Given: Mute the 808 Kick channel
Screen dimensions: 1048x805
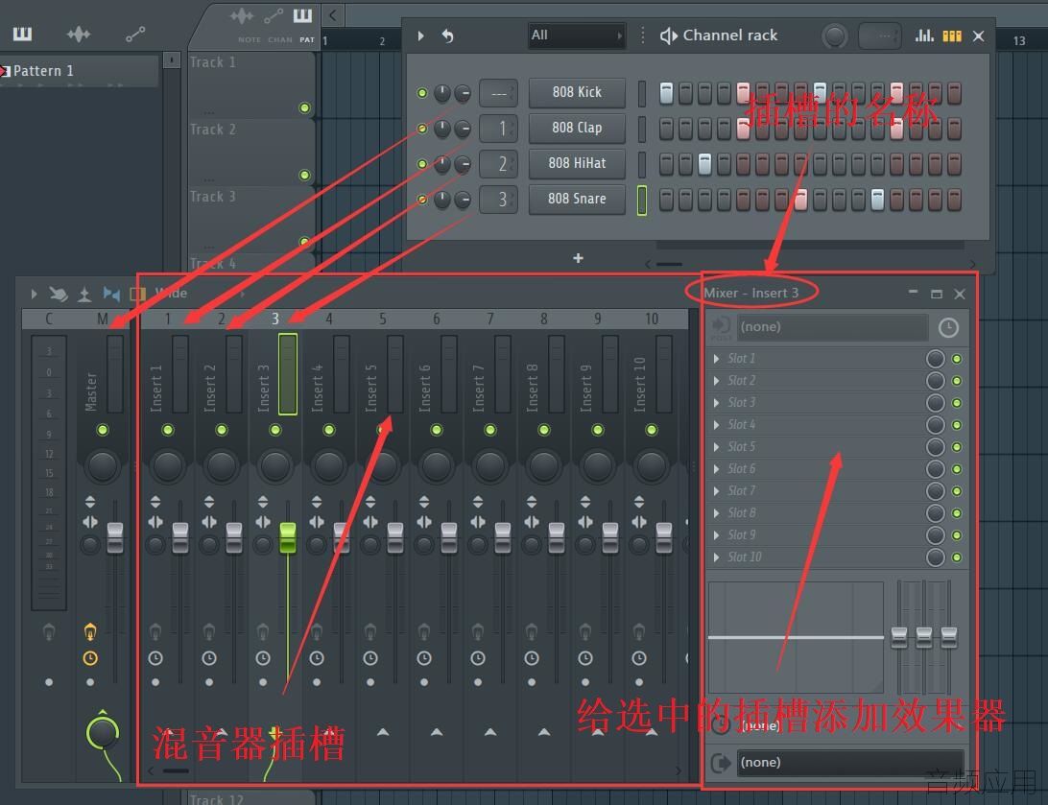Looking at the screenshot, I should point(421,93).
